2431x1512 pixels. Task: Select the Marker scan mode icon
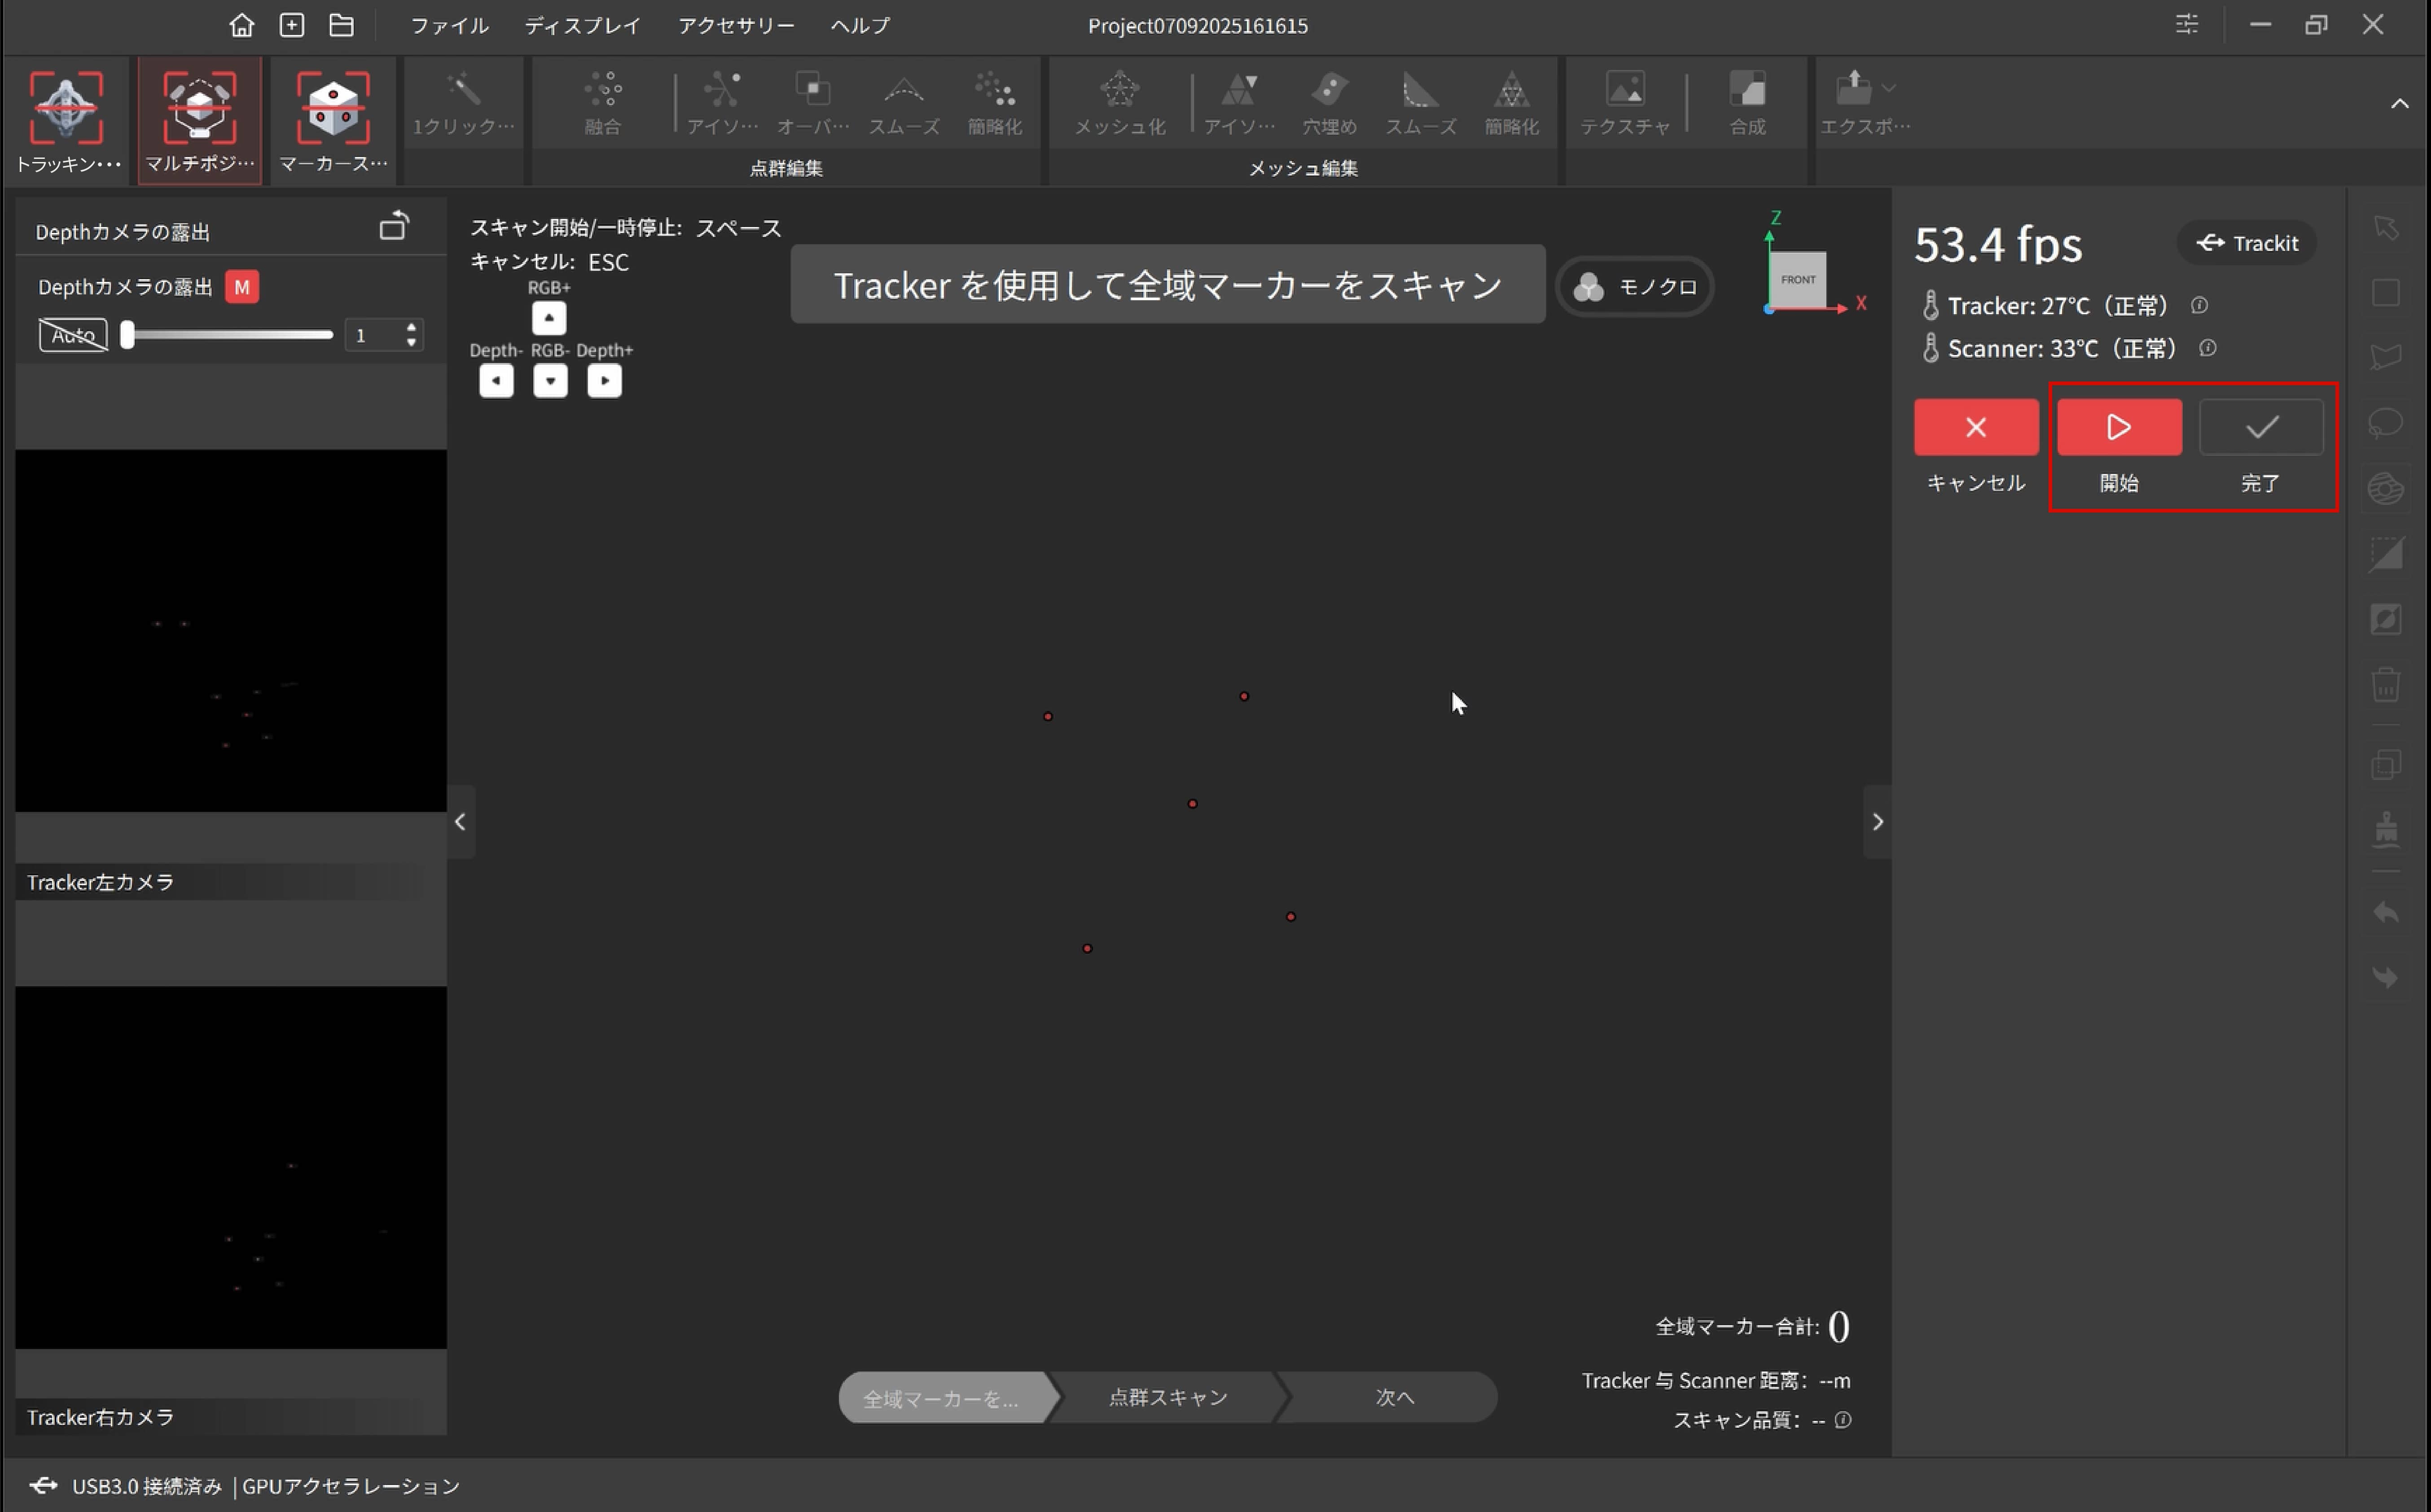point(333,109)
